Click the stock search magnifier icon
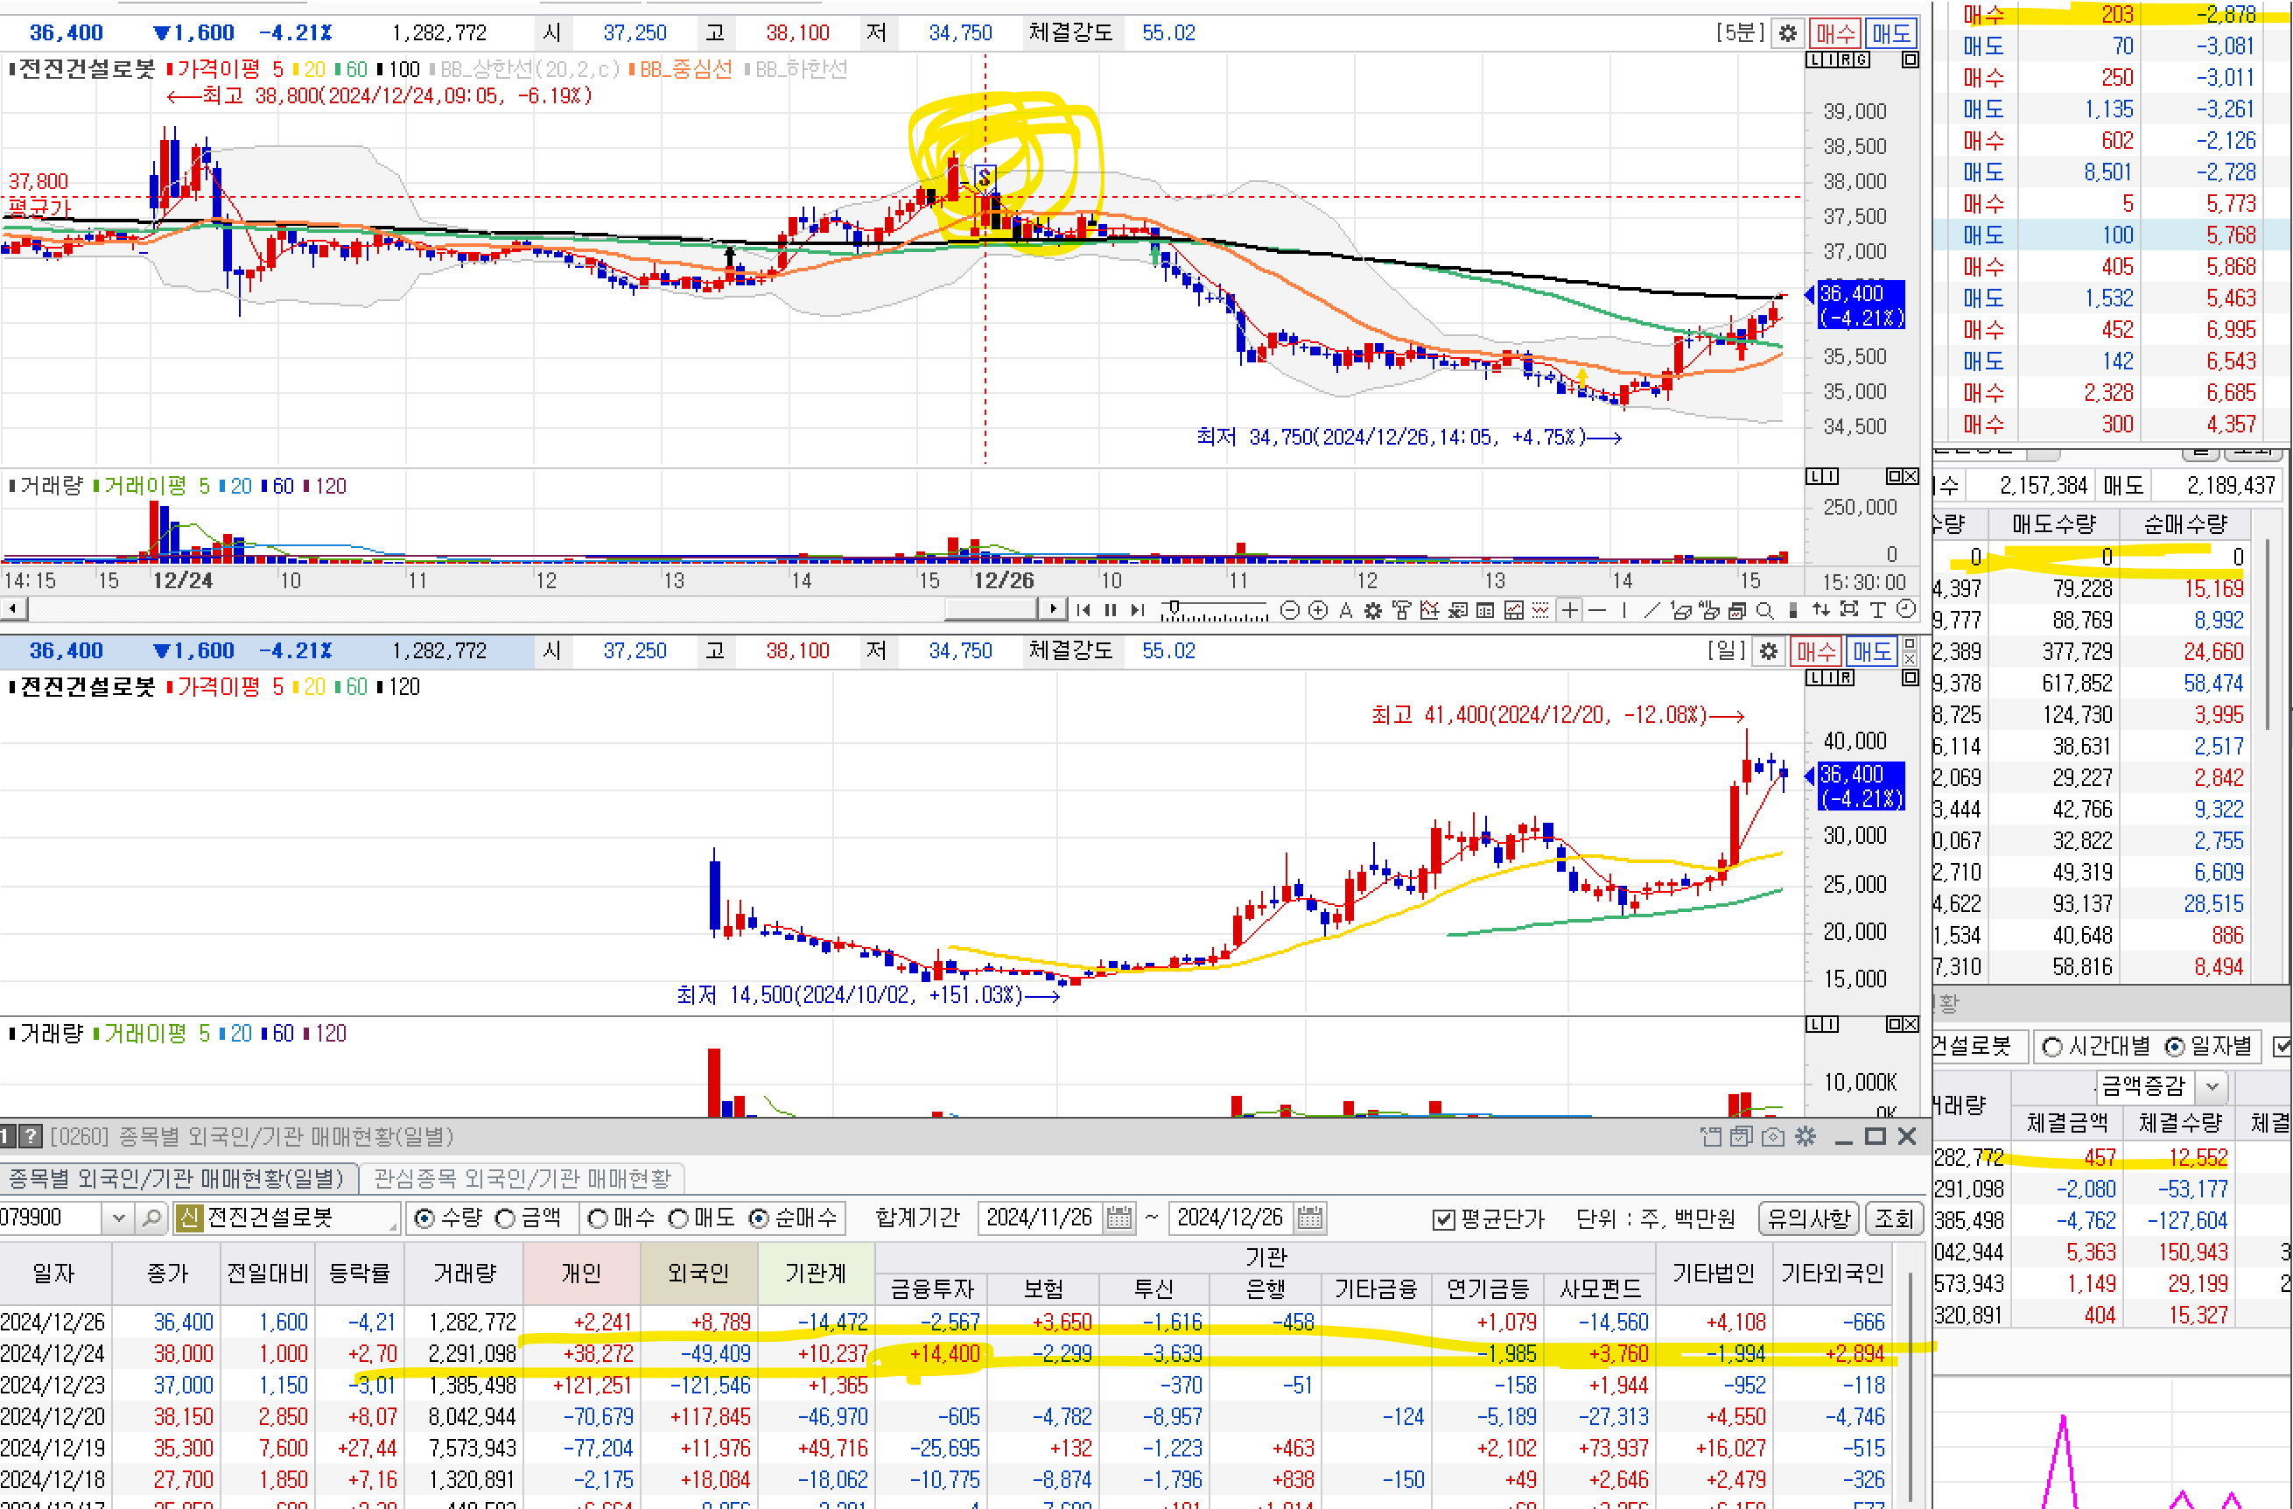Image resolution: width=2293 pixels, height=1509 pixels. click(x=151, y=1218)
